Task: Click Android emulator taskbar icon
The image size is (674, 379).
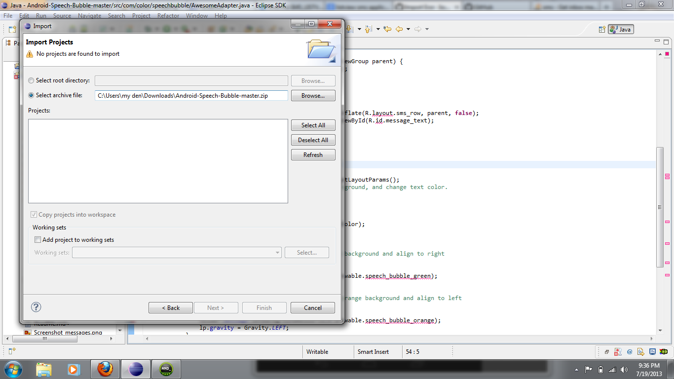Action: pos(166,369)
